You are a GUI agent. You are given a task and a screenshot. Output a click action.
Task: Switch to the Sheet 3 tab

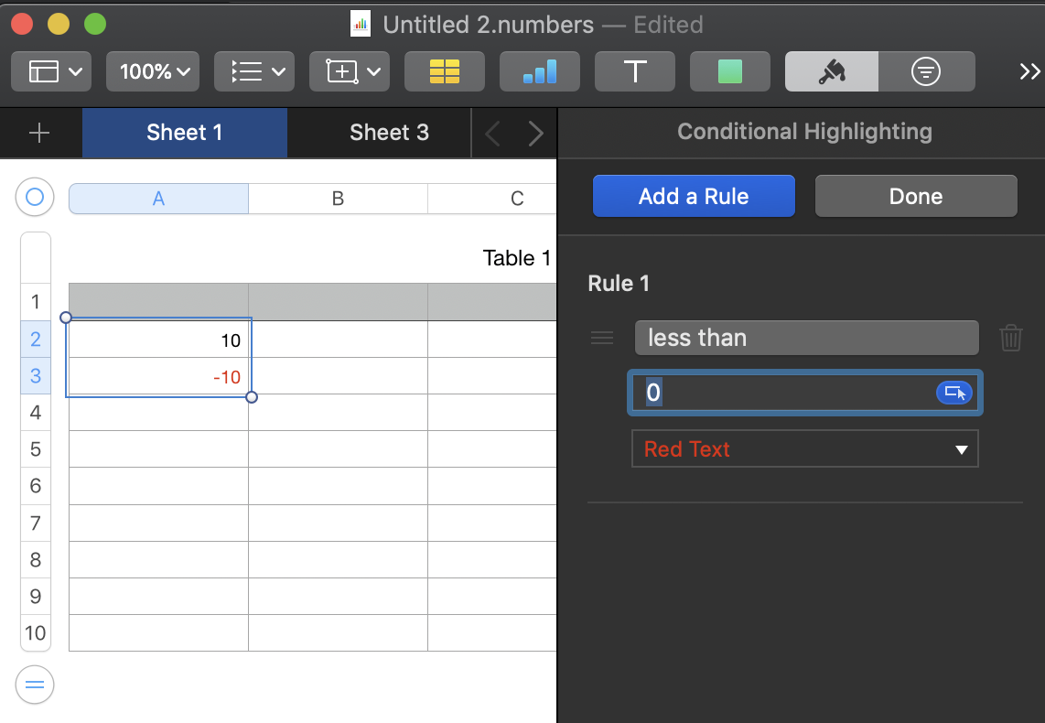click(x=389, y=133)
